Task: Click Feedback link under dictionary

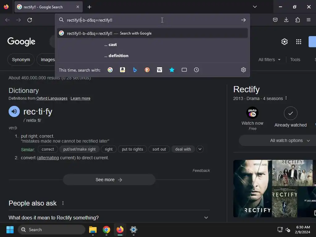Action: pos(201,170)
